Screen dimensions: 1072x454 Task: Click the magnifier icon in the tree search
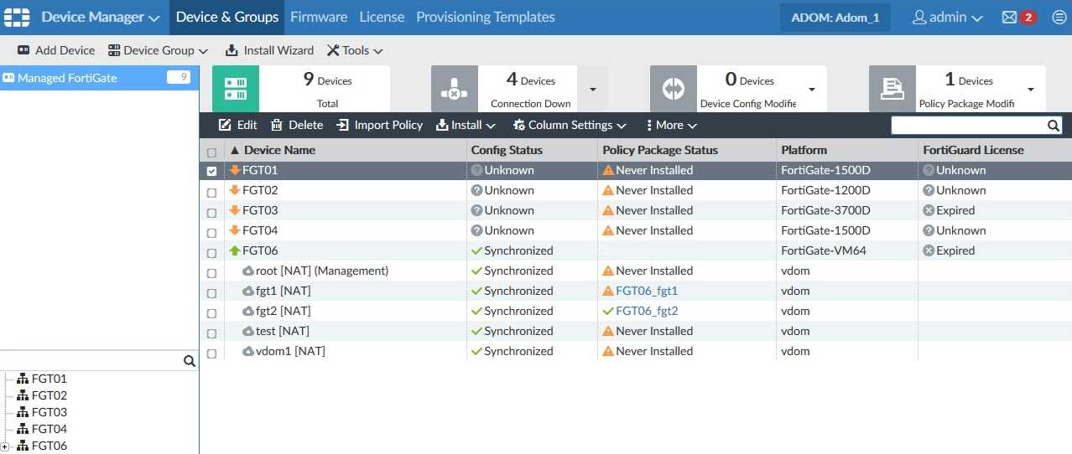[190, 361]
